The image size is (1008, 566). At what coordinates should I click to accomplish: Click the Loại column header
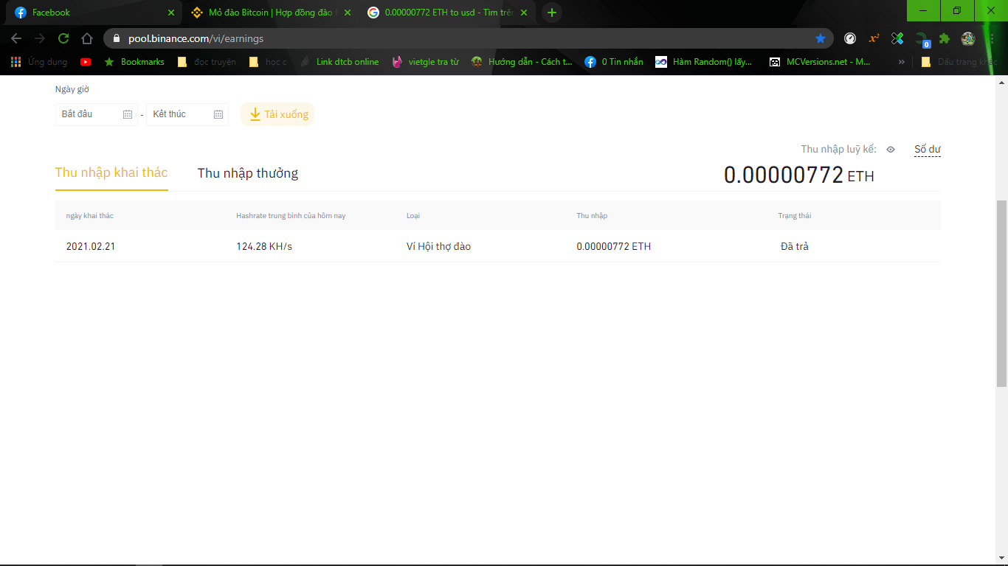click(x=413, y=215)
